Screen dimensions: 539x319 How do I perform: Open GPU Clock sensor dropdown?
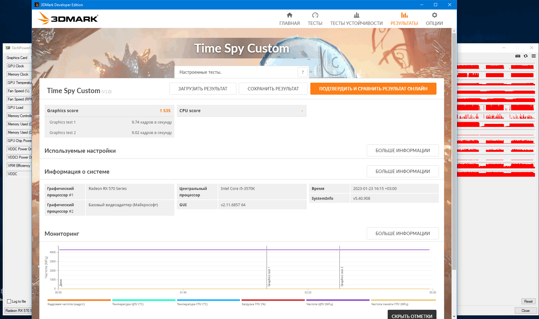[x=19, y=66]
